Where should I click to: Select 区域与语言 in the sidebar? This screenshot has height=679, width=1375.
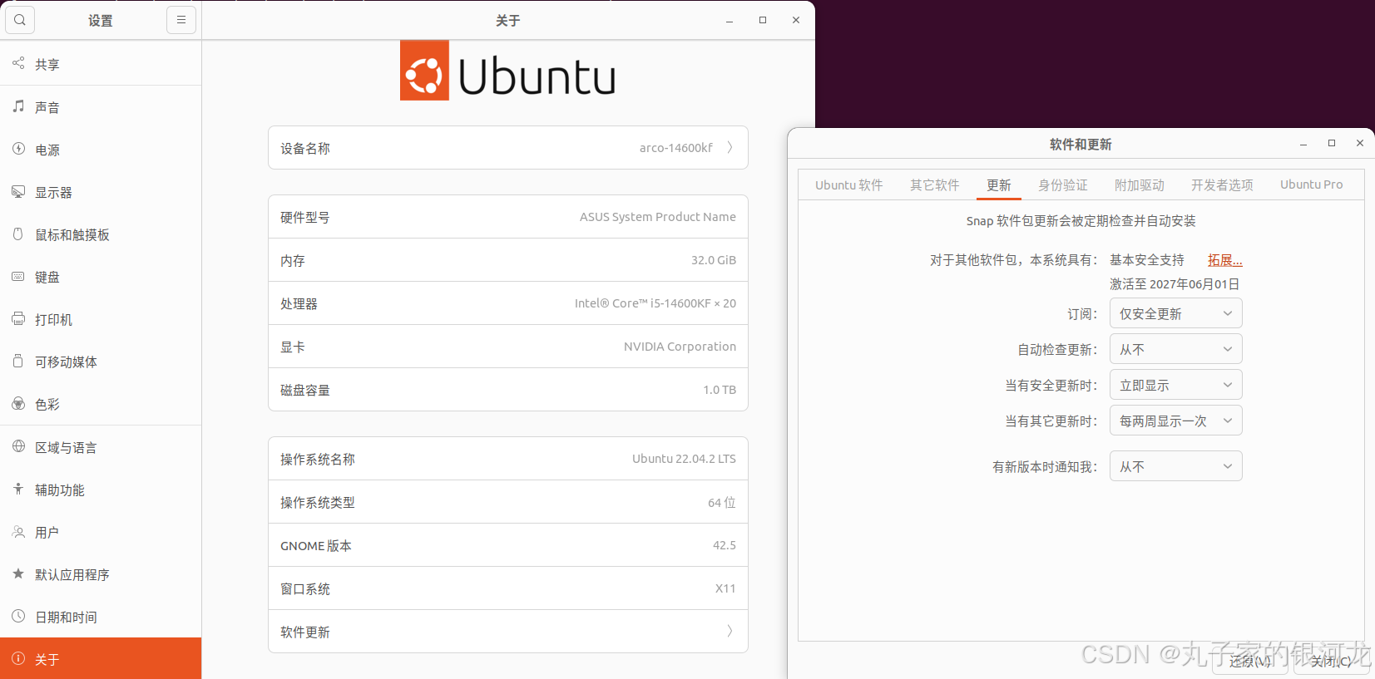101,447
